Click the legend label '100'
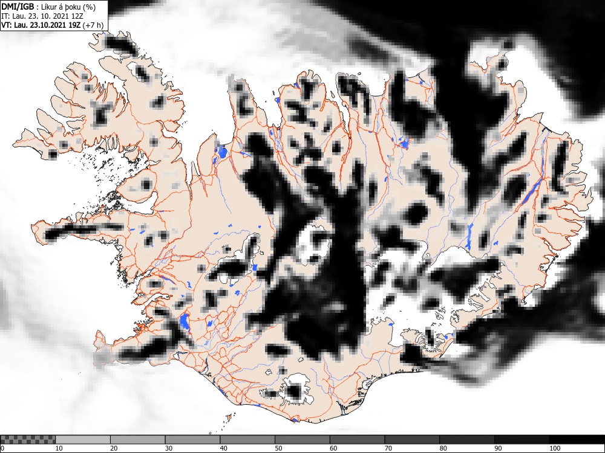The image size is (605, 453). click(554, 448)
